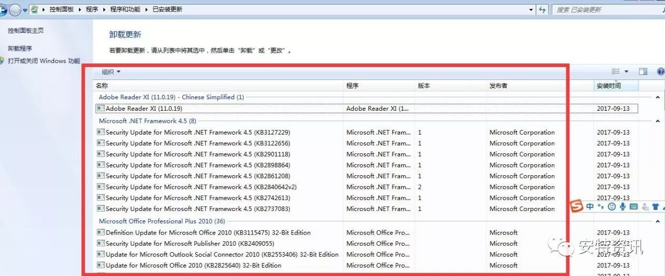Toggle the preview pane icon
Image resolution: width=665 pixels, height=276 pixels.
point(643,71)
